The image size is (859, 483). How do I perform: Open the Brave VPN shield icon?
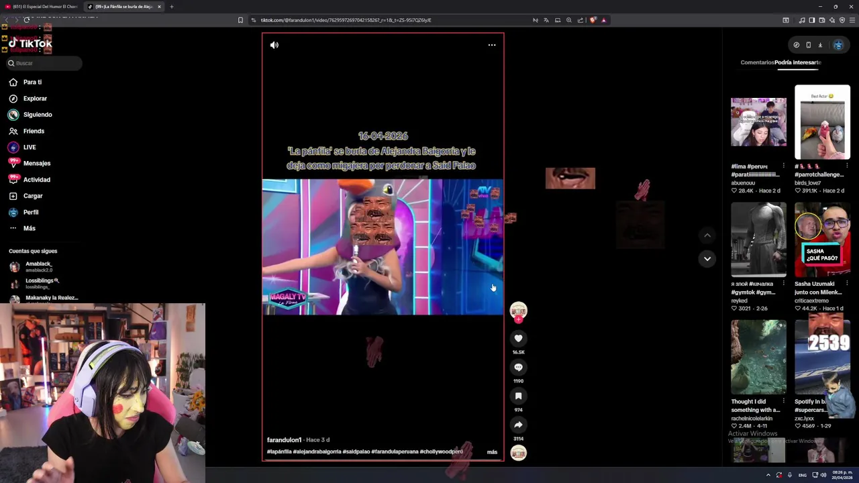coord(842,20)
